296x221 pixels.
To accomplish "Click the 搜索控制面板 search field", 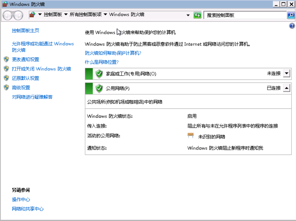I will [x=245, y=15].
